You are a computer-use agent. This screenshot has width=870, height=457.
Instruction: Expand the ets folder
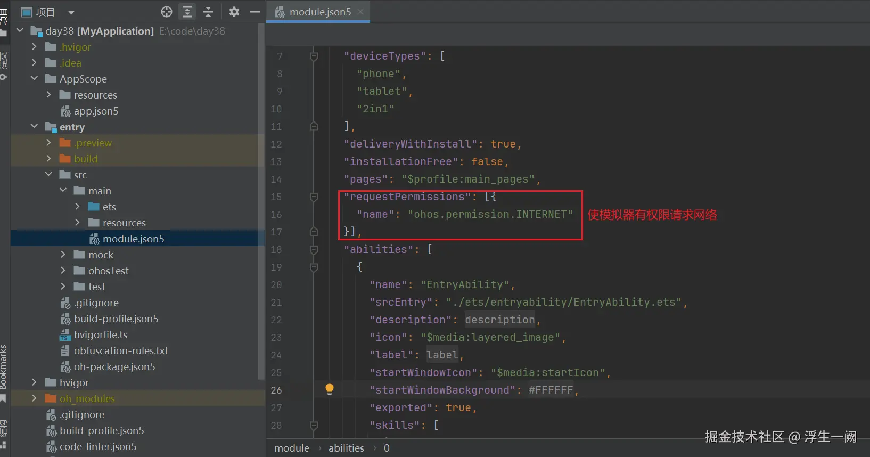[78, 207]
